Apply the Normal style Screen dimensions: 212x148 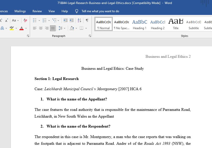tap(104, 24)
